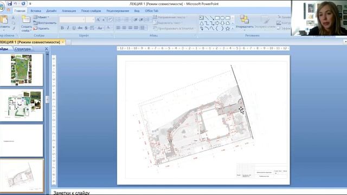Viewport: 347px width, 195px height.
Task: Click the Decrease list level icon
Action: 135,19
